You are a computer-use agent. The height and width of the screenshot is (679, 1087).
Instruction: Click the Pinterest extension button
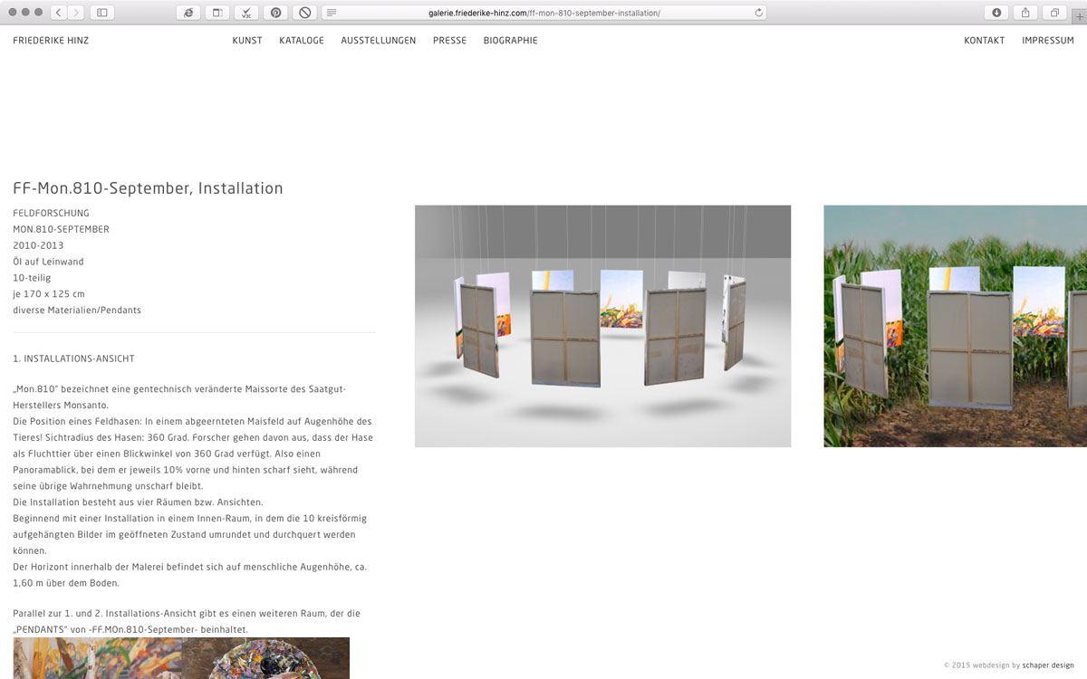[275, 13]
